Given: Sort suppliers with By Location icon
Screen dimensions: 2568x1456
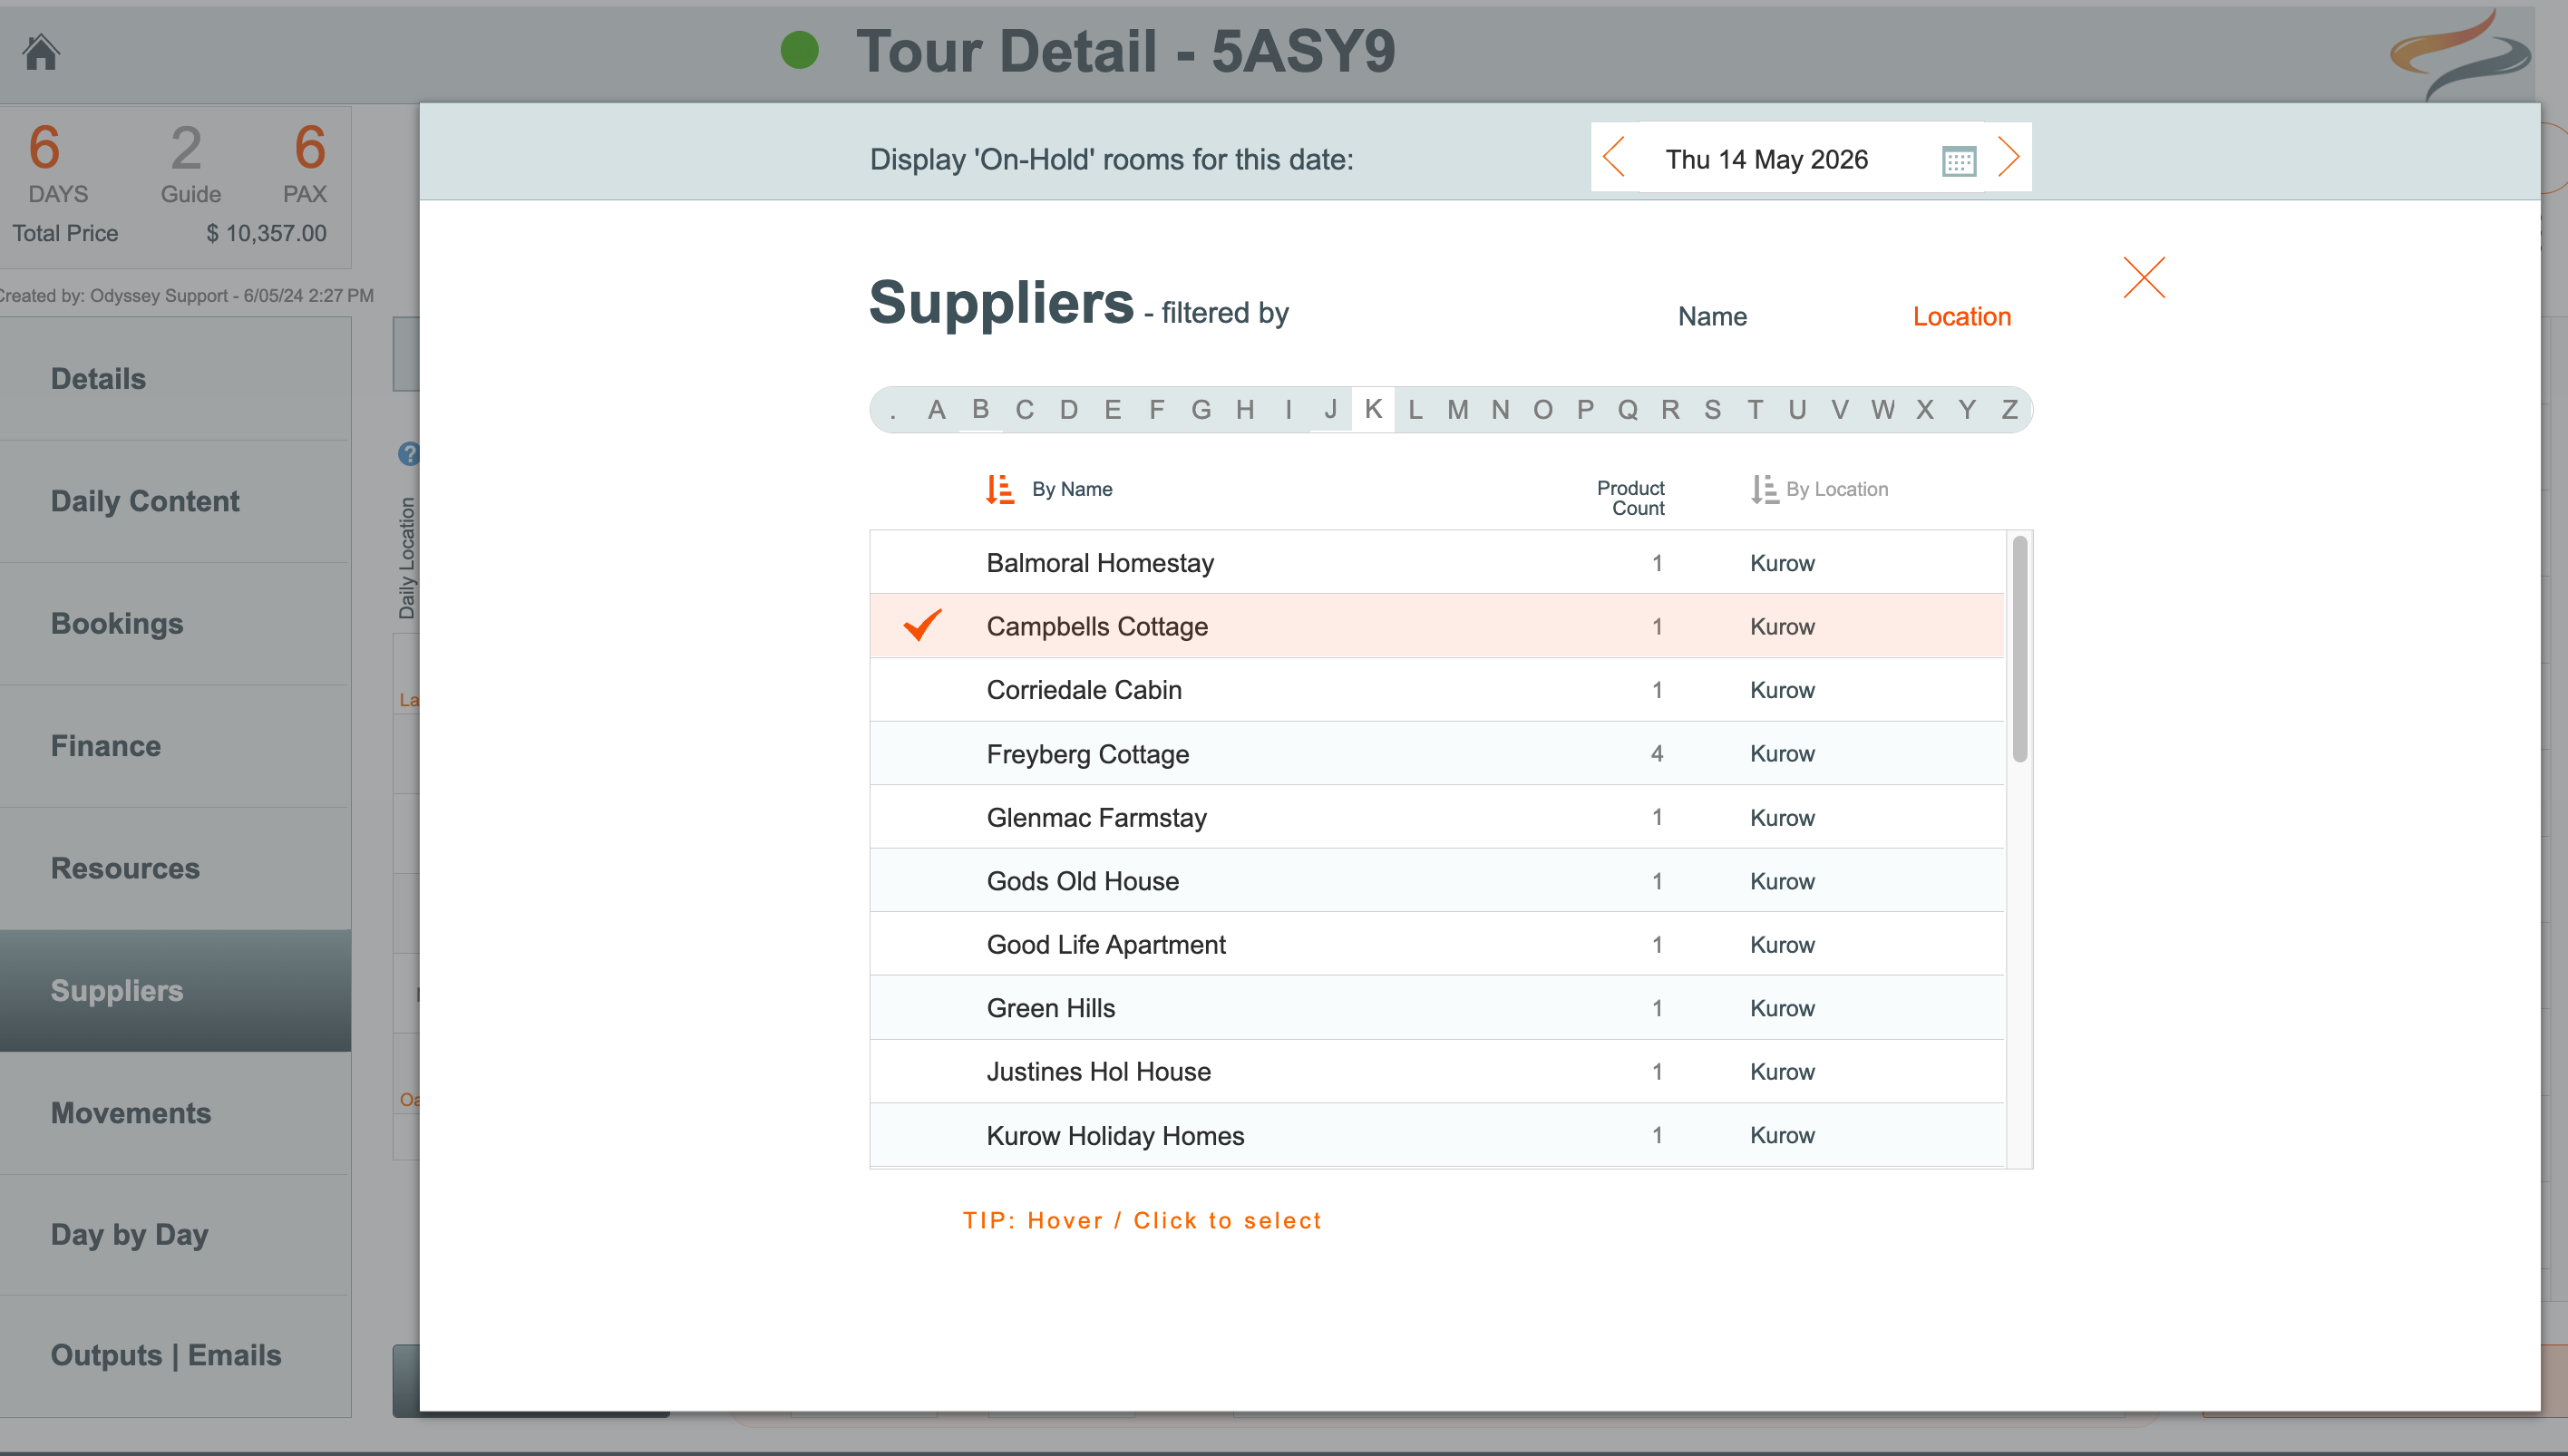Looking at the screenshot, I should click(1764, 489).
